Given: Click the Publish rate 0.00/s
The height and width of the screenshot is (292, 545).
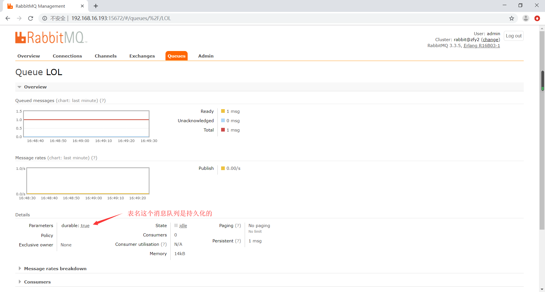Looking at the screenshot, I should coord(233,168).
